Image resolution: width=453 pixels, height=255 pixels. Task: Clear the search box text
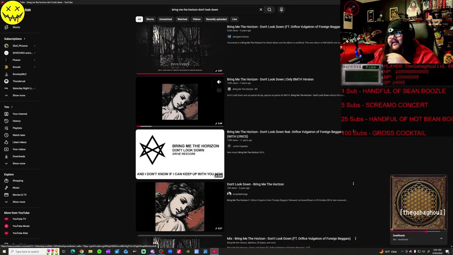point(261,10)
